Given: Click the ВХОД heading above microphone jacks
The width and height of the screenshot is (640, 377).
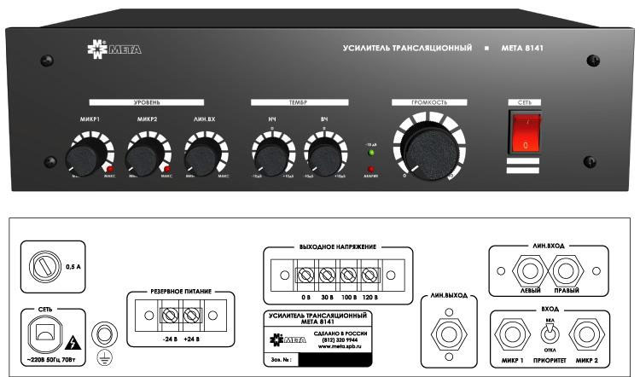Looking at the screenshot, I should [x=550, y=310].
